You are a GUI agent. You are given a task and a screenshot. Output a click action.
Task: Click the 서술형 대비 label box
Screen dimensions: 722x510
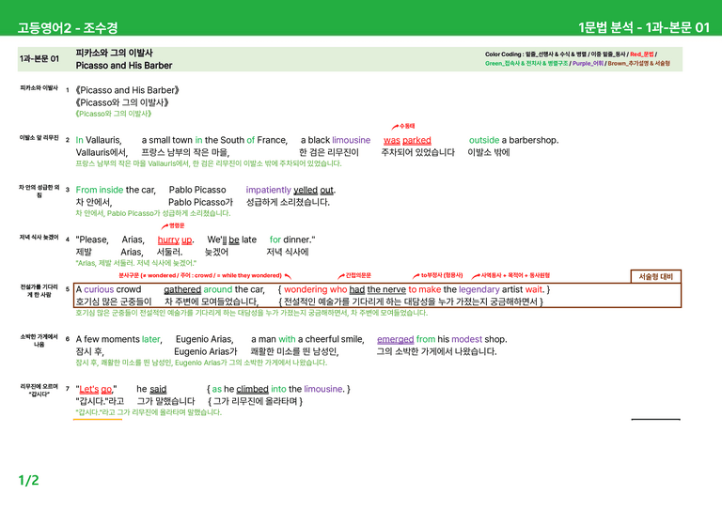tap(655, 276)
